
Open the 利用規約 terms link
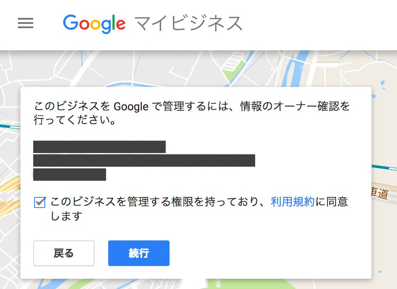pos(293,202)
